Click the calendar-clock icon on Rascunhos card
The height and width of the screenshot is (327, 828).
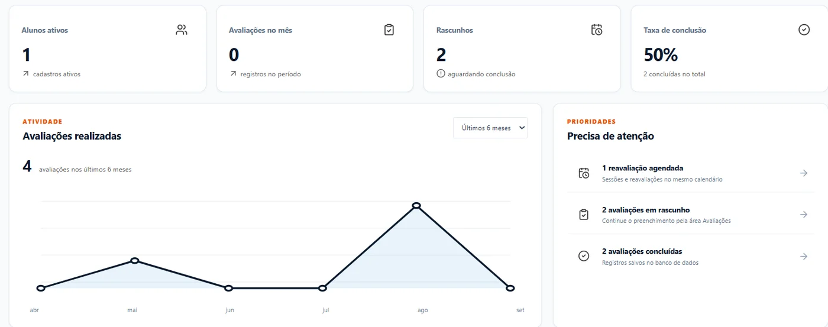coord(597,30)
